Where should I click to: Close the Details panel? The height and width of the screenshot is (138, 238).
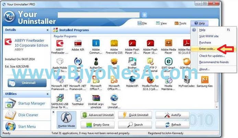48,30
